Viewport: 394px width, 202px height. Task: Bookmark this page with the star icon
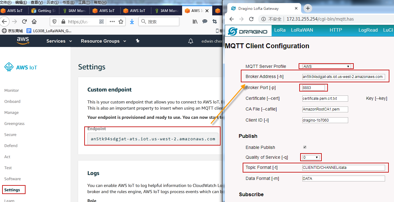[121, 21]
